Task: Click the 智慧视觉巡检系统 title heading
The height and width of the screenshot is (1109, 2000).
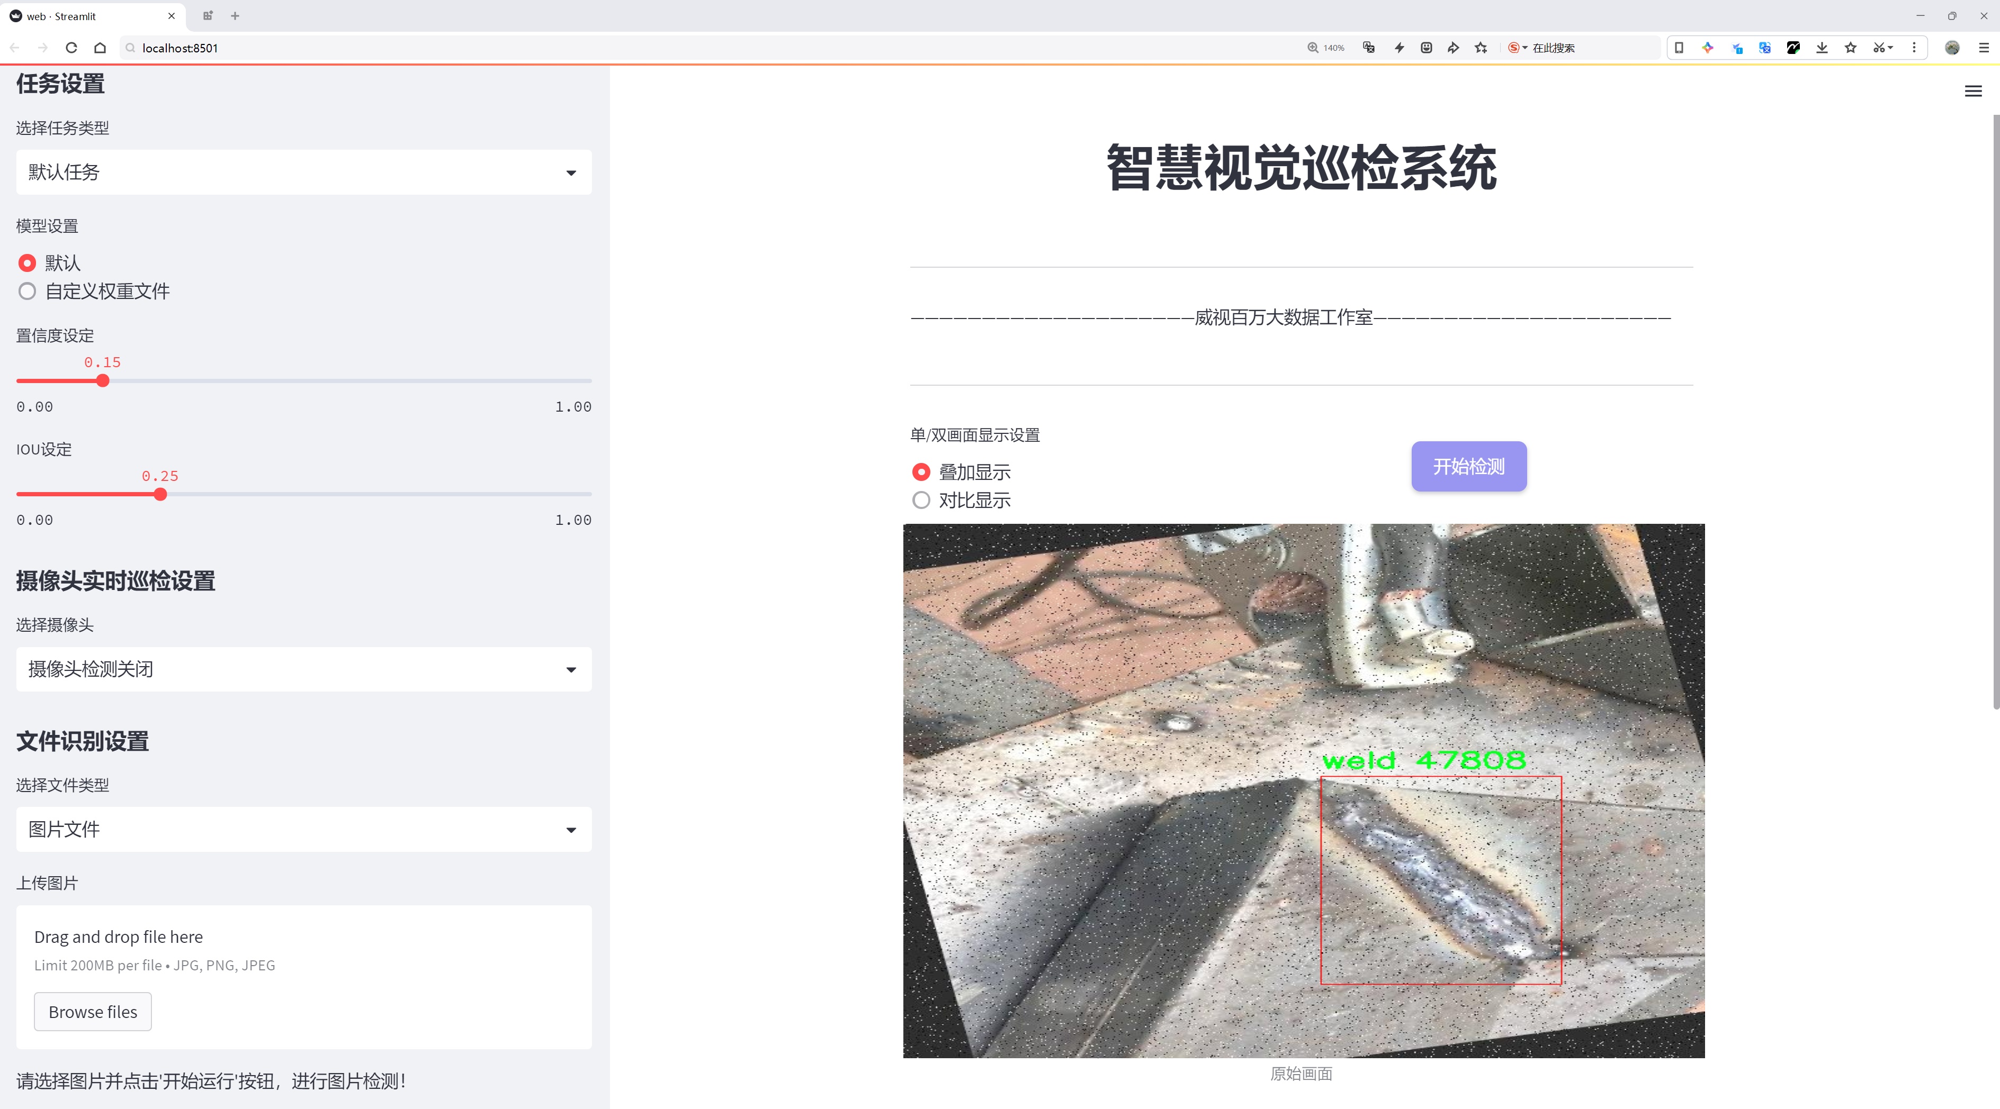Action: tap(1301, 168)
